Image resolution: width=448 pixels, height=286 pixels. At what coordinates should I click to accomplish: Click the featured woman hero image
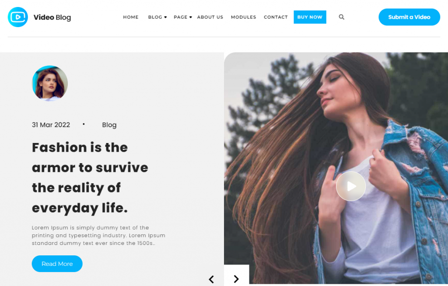point(336,168)
